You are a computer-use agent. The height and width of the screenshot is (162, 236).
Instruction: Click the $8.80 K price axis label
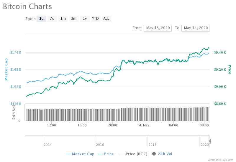pyautogui.click(x=220, y=104)
